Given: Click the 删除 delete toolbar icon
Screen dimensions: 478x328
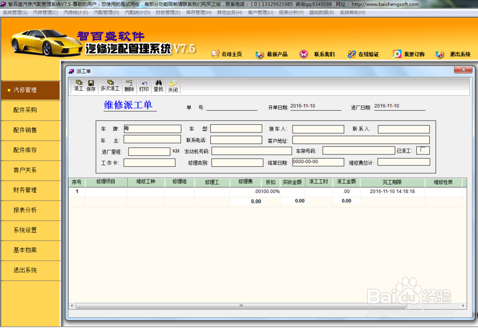Looking at the screenshot, I should [x=129, y=86].
